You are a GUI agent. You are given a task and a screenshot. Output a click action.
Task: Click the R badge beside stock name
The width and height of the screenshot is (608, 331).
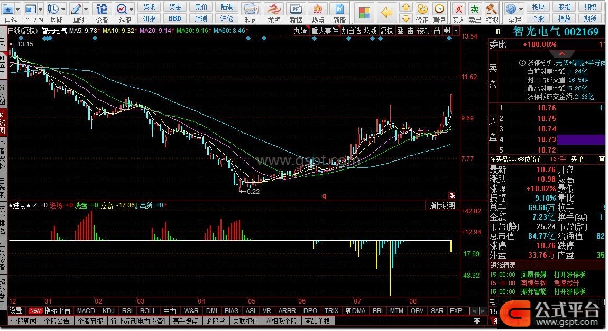tap(498, 32)
